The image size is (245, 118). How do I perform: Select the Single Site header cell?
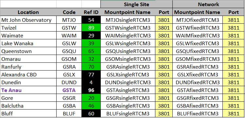(x=136, y=4)
